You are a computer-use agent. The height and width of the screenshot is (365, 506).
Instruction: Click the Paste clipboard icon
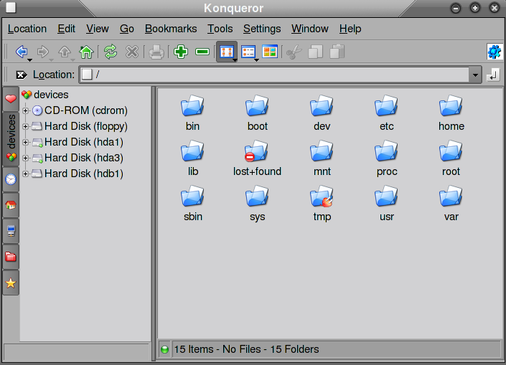click(337, 52)
